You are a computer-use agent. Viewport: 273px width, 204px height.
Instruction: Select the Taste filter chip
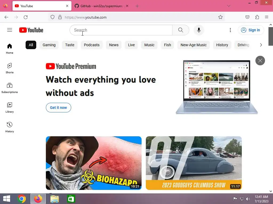tap(70, 45)
